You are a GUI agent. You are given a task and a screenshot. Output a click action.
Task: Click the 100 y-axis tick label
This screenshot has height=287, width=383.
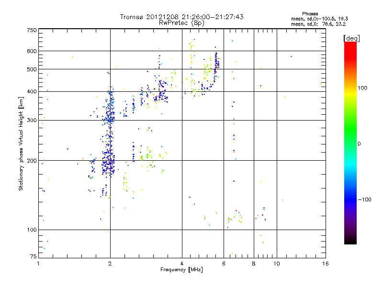pos(32,230)
